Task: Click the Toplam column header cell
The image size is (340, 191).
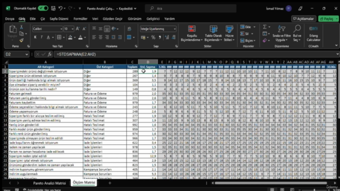Action: click(132, 67)
